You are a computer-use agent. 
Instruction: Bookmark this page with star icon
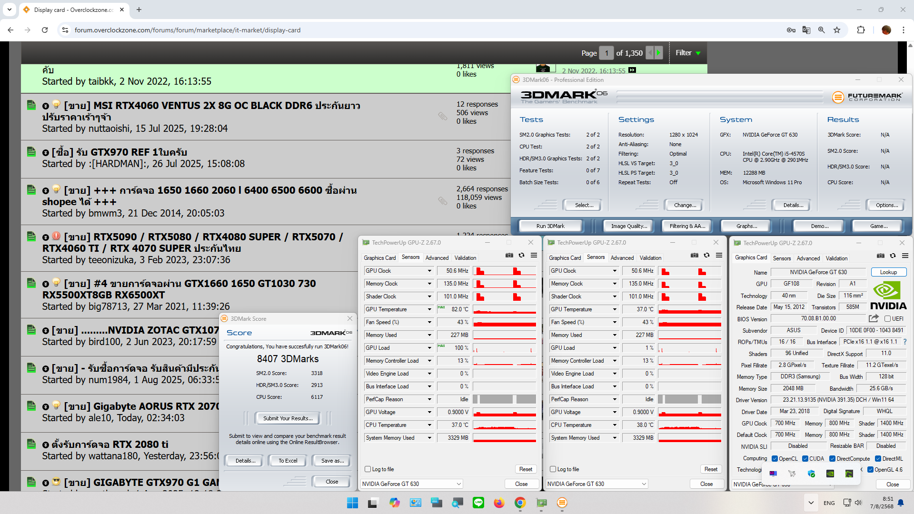pyautogui.click(x=837, y=30)
